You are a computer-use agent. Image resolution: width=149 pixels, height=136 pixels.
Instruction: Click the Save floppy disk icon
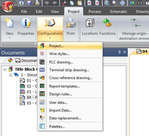[x=29, y=3]
